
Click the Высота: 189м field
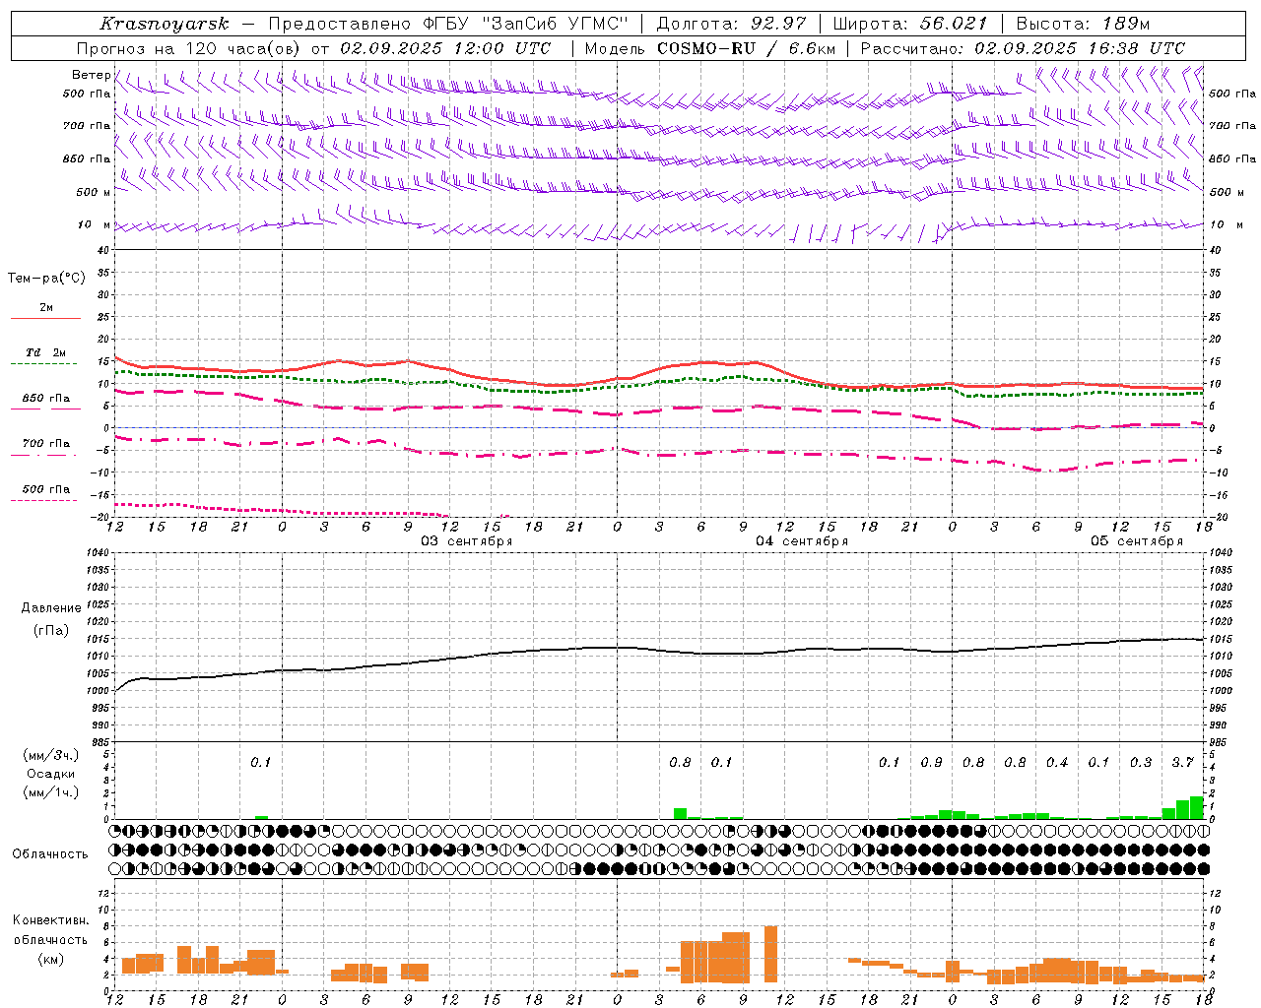point(1083,24)
